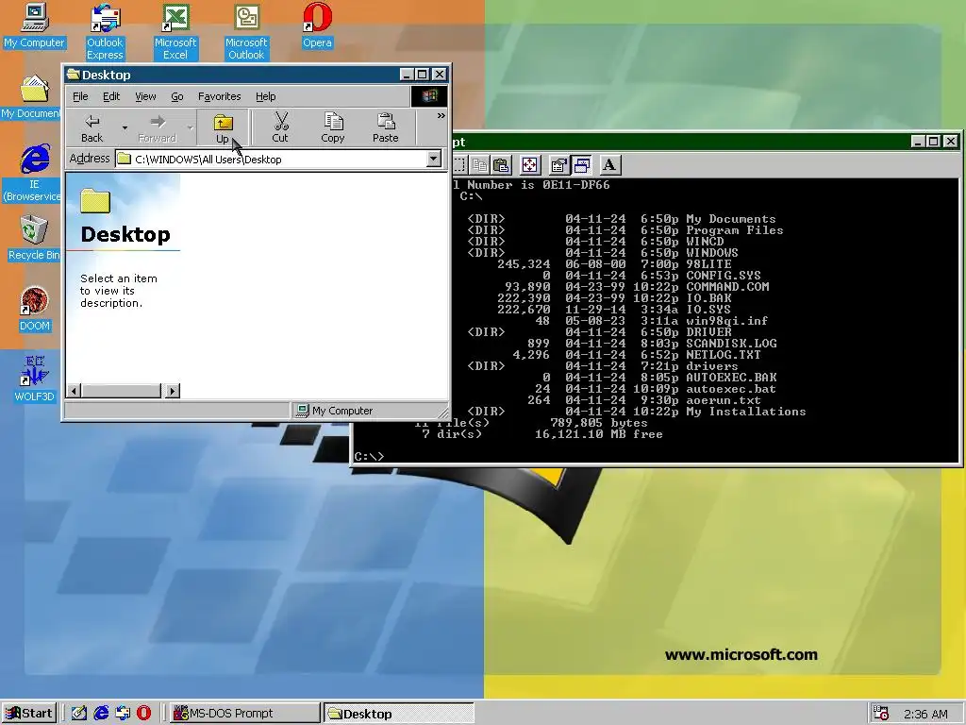Click the 2:36 AM system clock
The height and width of the screenshot is (725, 966).
(x=925, y=714)
